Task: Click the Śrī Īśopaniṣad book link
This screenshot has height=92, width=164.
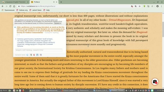Action: coord(140,20)
